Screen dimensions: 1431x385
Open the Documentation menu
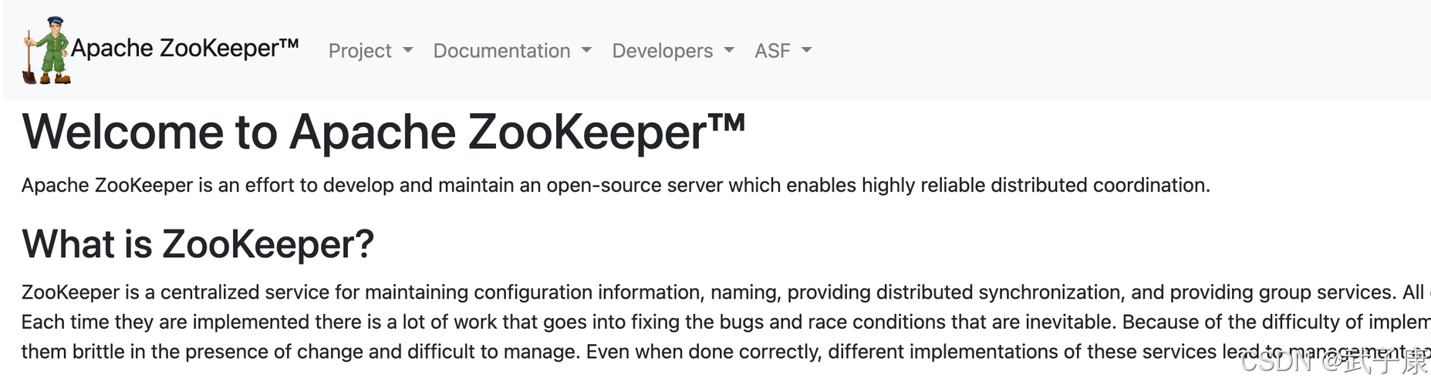501,51
